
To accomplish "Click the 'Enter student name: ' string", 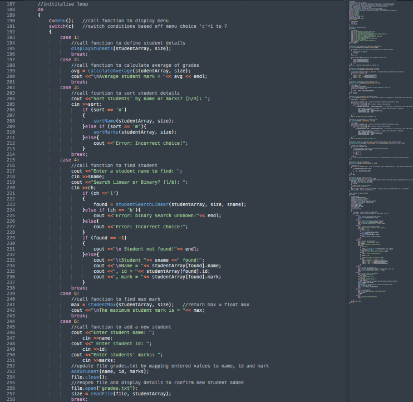I will (x=121, y=332).
